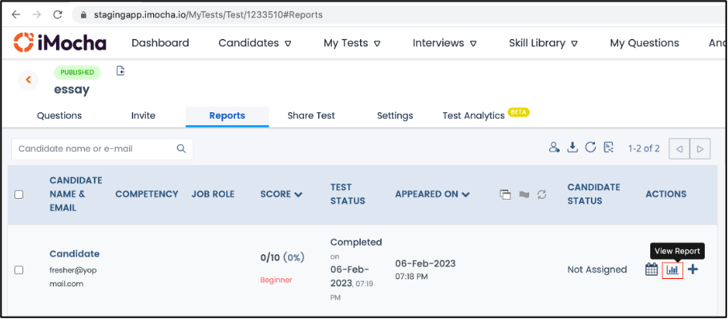Click the export document icon near pagination
728x319 pixels.
click(609, 147)
